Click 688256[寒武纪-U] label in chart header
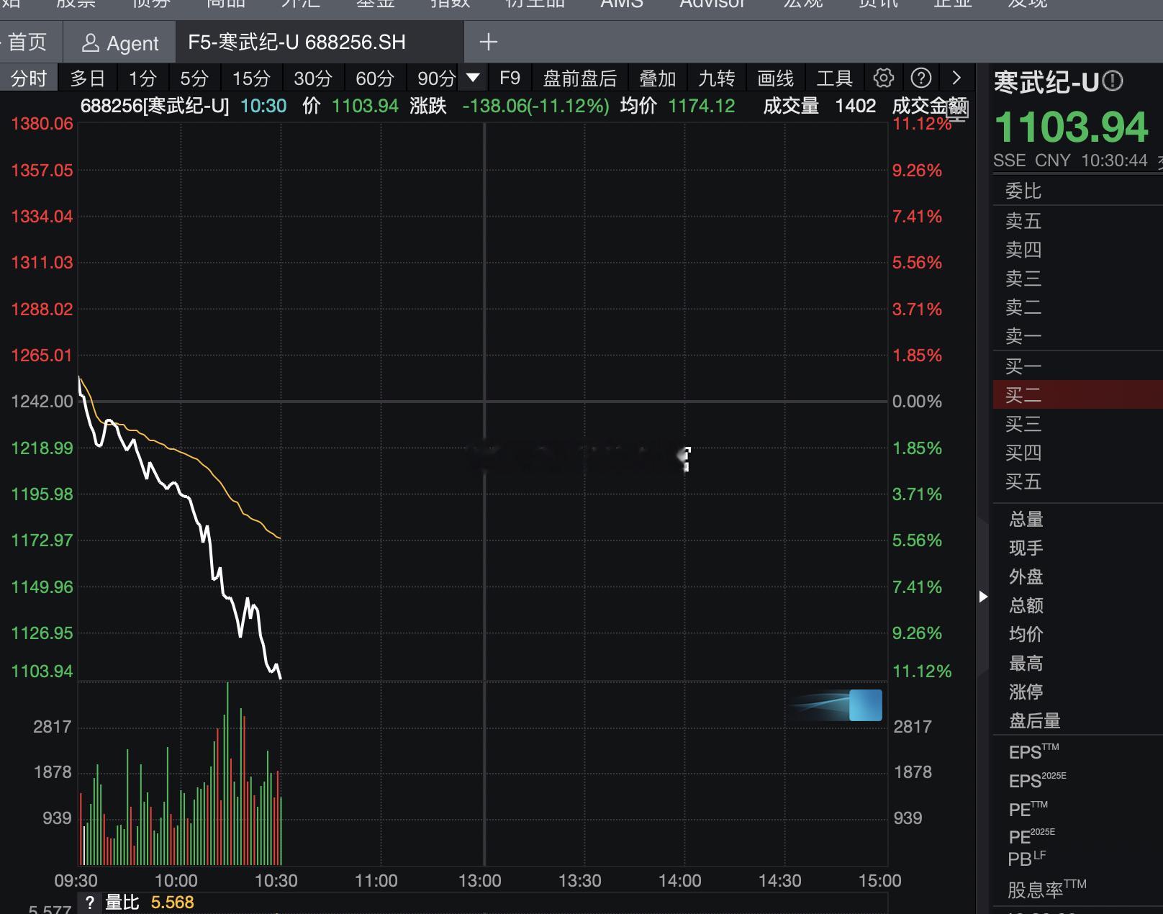This screenshot has width=1163, height=914. [155, 107]
